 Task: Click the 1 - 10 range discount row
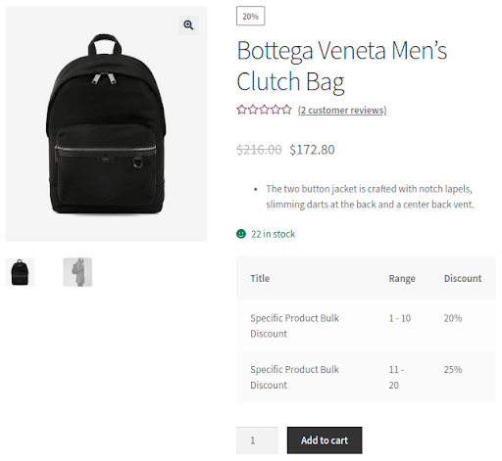366,326
